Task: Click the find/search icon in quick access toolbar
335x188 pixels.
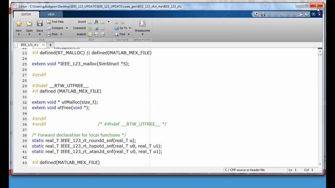Action: pos(256,14)
